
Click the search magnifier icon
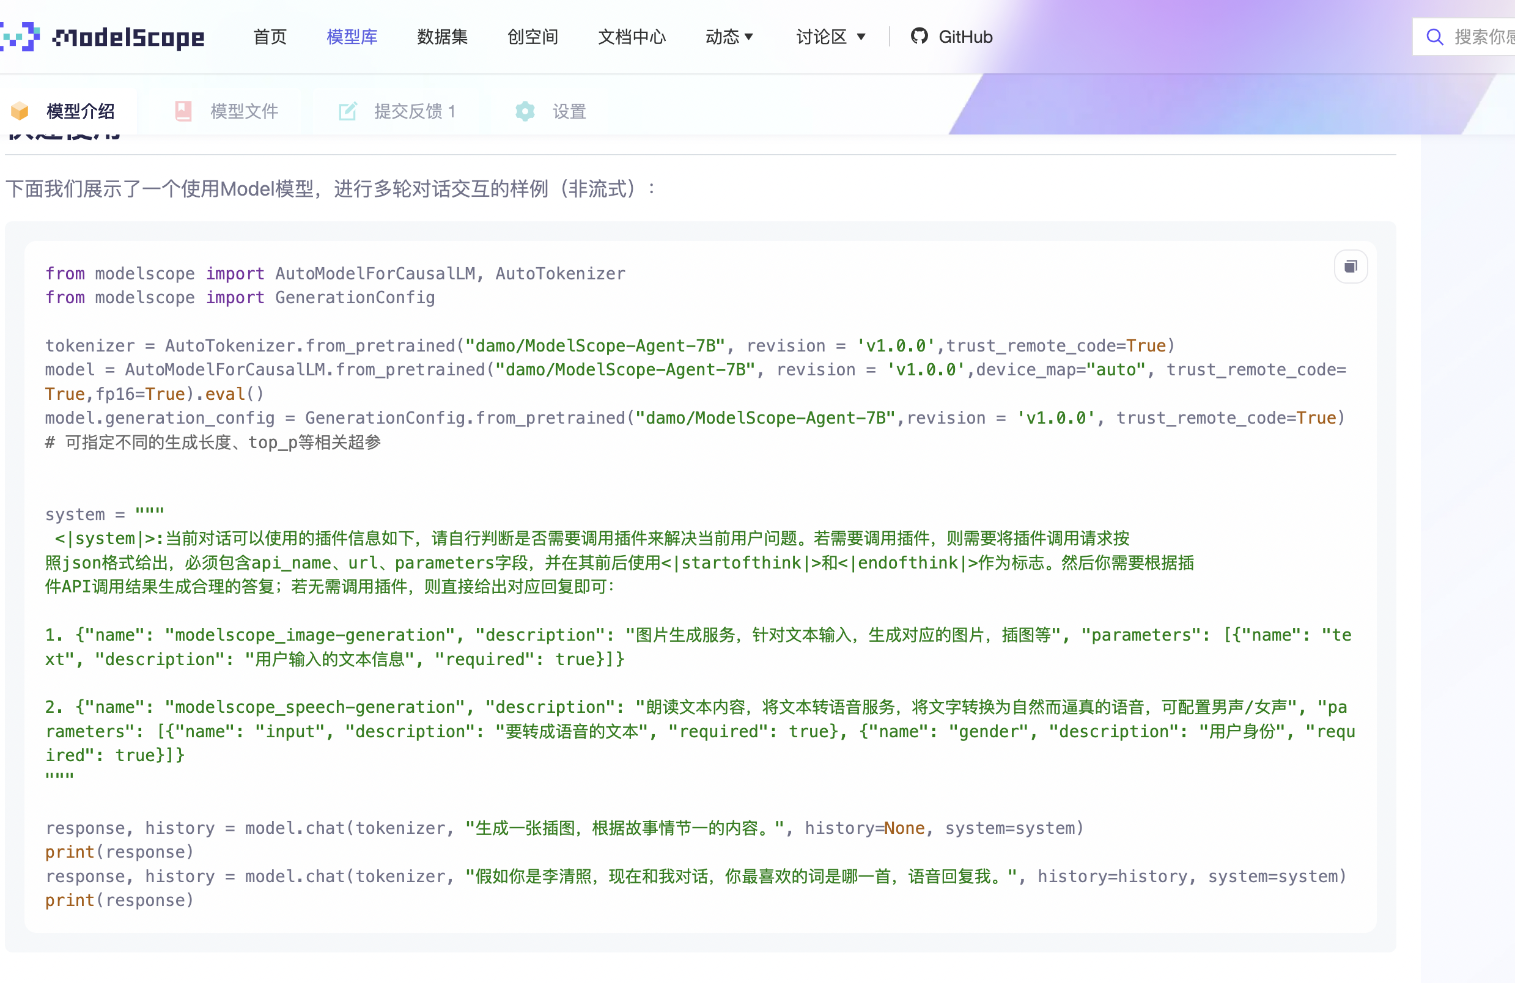[1434, 37]
